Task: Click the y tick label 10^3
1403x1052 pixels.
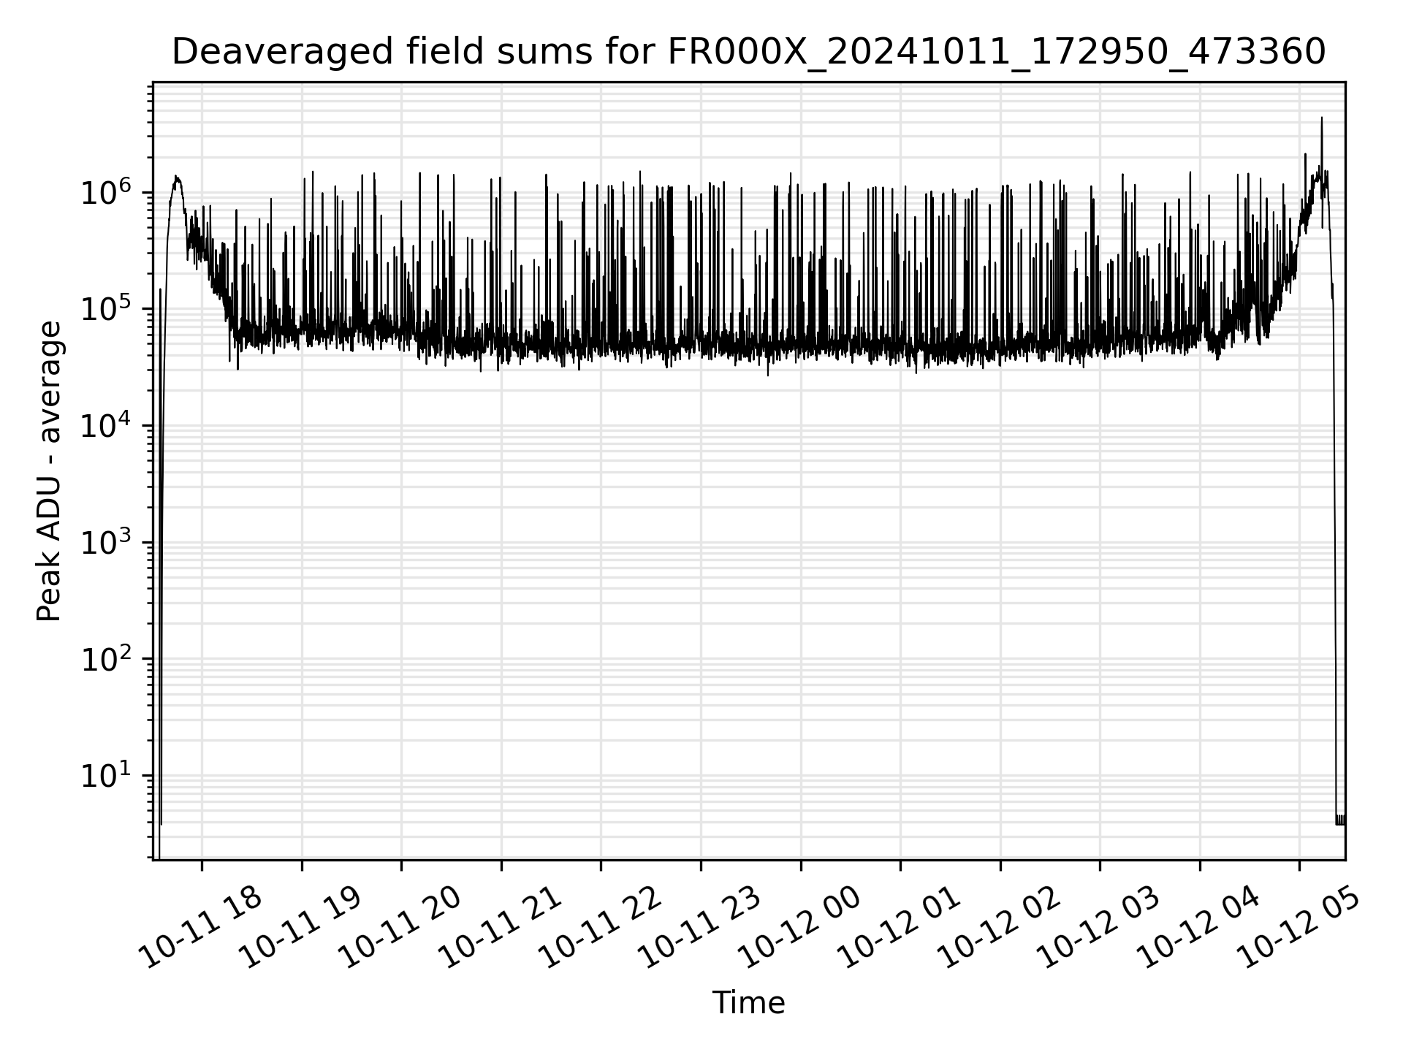Action: [105, 542]
